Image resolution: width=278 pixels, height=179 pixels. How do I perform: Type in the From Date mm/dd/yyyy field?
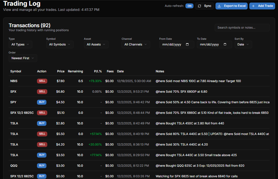coord(172,44)
